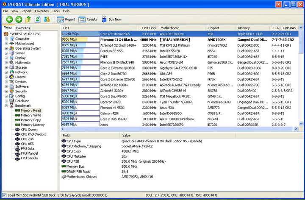The width and height of the screenshot is (305, 200).
Task: Open the View menu
Action: pyautogui.click(x=14, y=11)
